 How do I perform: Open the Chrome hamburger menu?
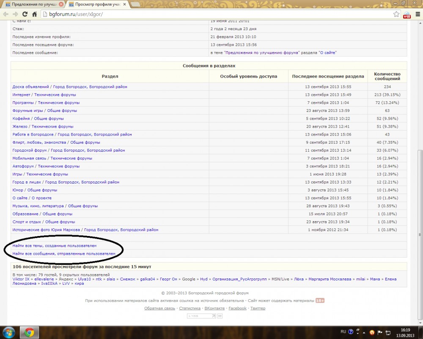point(417,14)
